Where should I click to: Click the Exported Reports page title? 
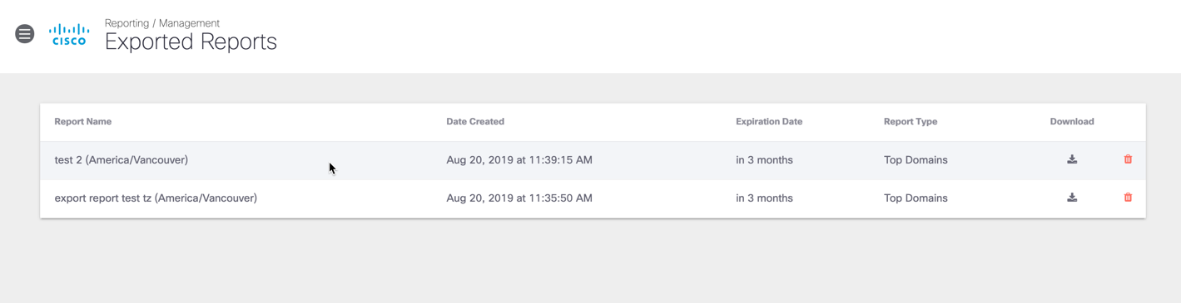tap(191, 42)
